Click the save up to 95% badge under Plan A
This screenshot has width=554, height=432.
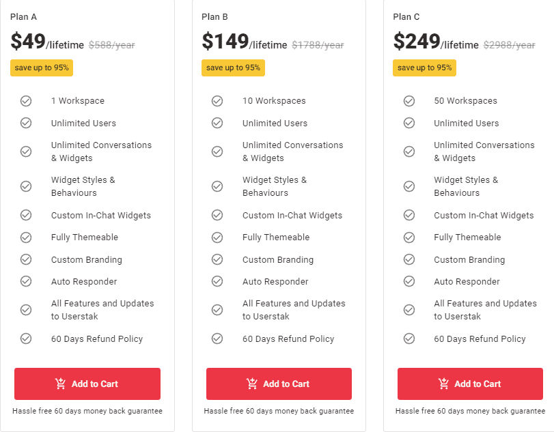42,68
